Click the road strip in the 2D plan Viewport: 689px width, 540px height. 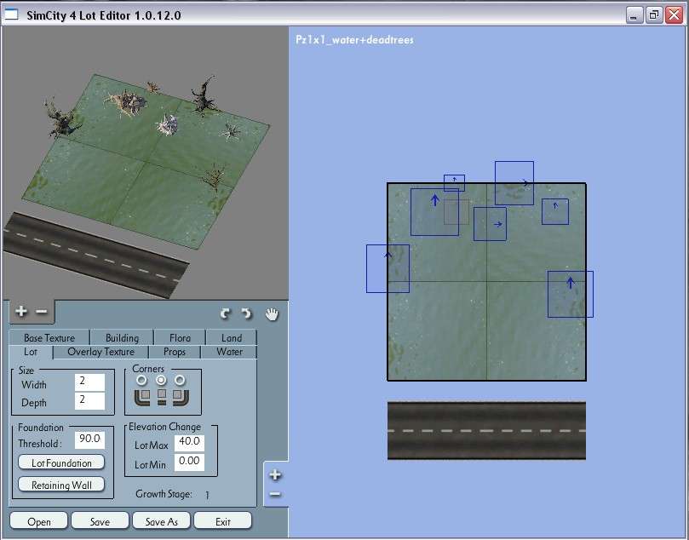click(x=486, y=431)
